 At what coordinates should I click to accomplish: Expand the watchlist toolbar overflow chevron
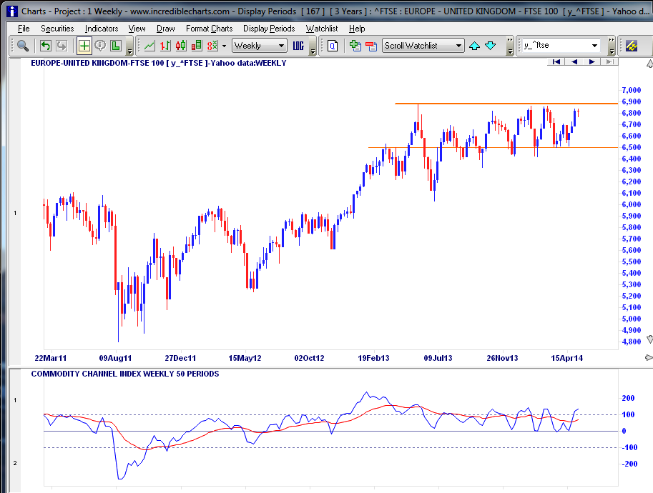pos(510,46)
